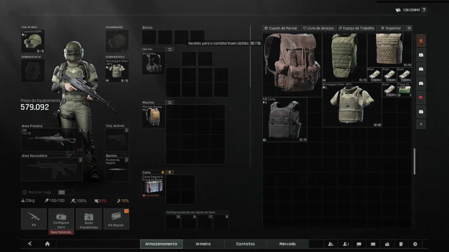This screenshot has width=449, height=252.
Task: Click the question mark help icon
Action: (x=424, y=10)
